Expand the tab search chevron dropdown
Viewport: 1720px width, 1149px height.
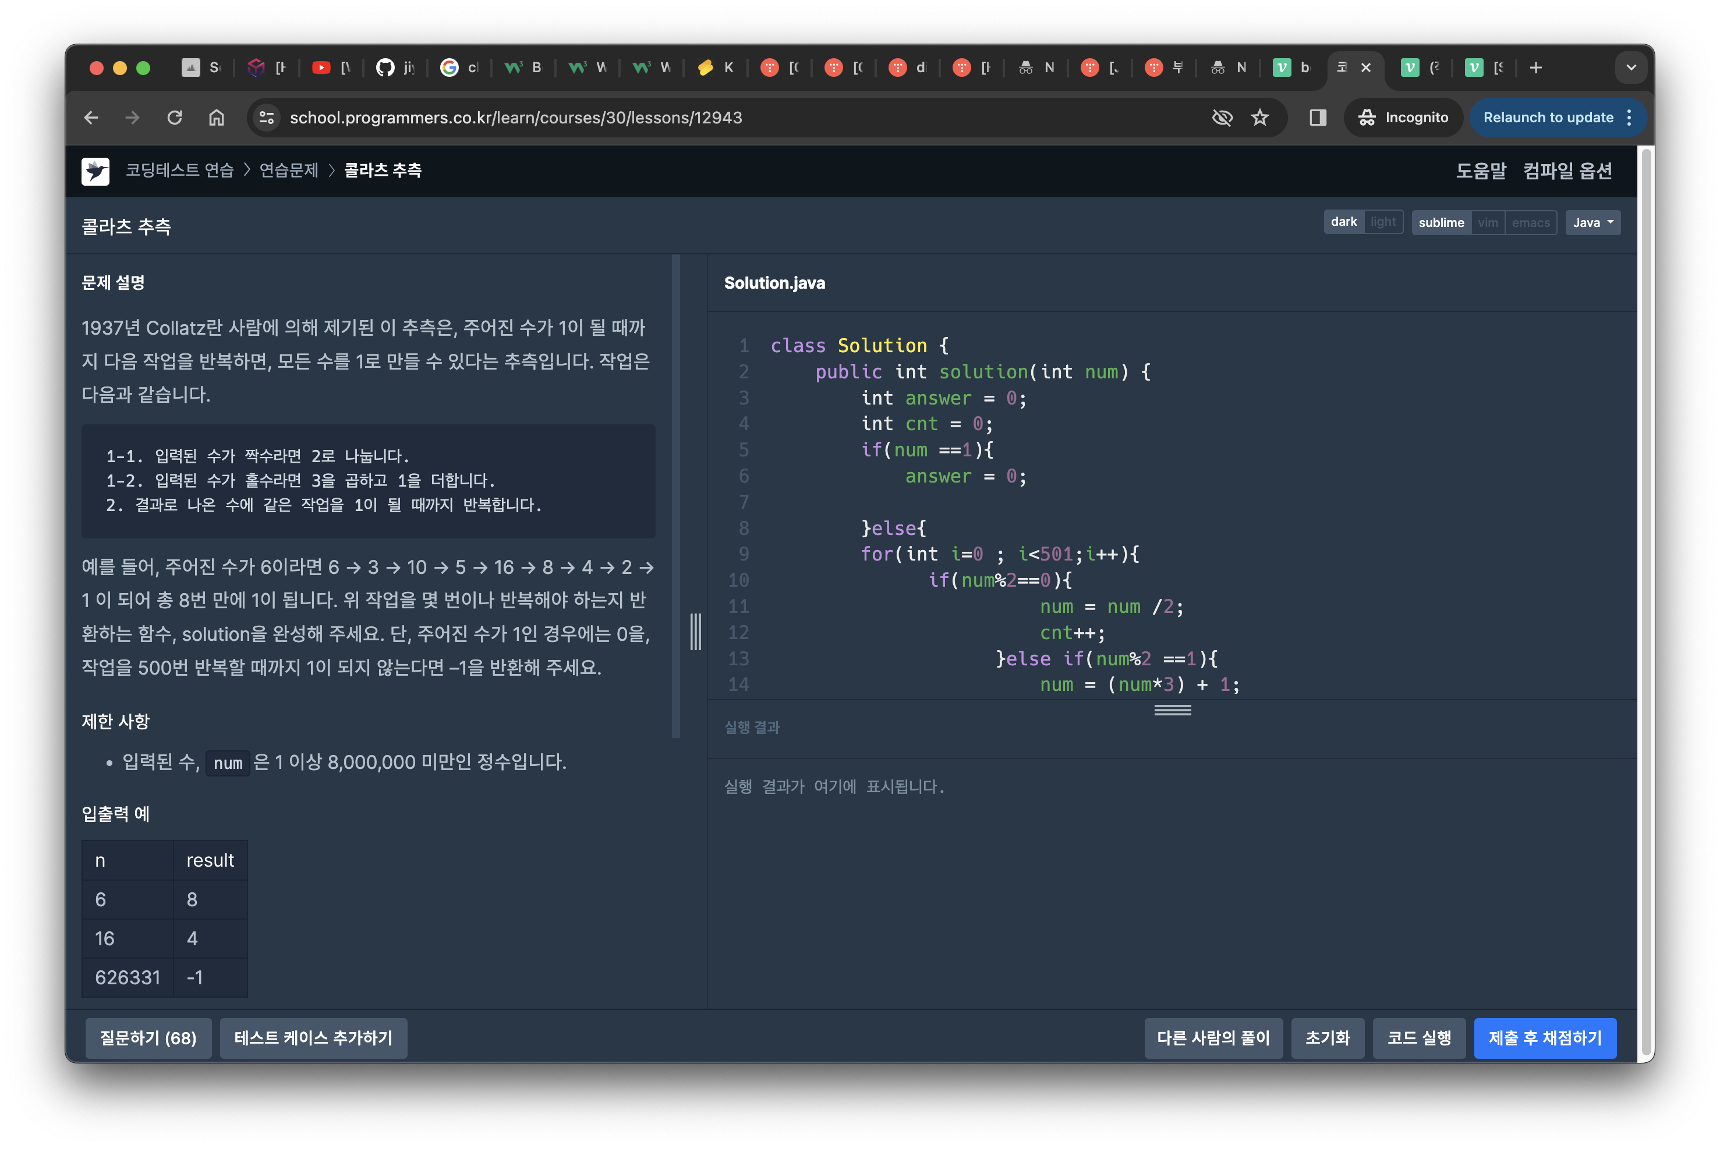click(1630, 68)
